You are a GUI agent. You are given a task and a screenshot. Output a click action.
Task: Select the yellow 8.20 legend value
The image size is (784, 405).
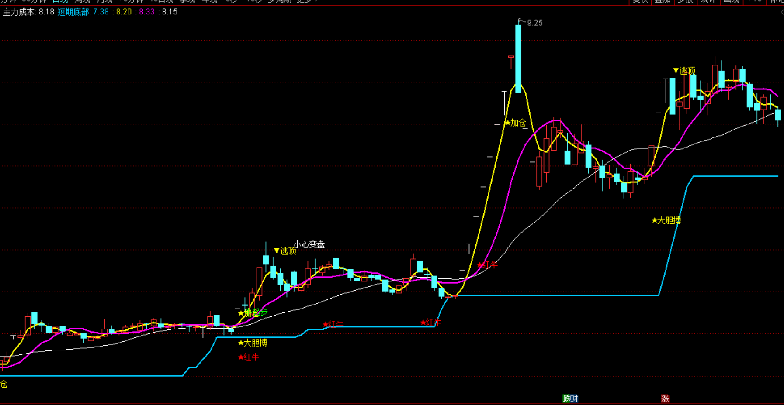click(x=123, y=12)
